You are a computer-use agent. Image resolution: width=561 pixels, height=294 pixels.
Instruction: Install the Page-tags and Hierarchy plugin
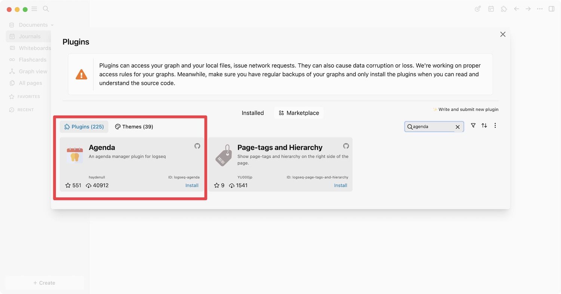(340, 185)
